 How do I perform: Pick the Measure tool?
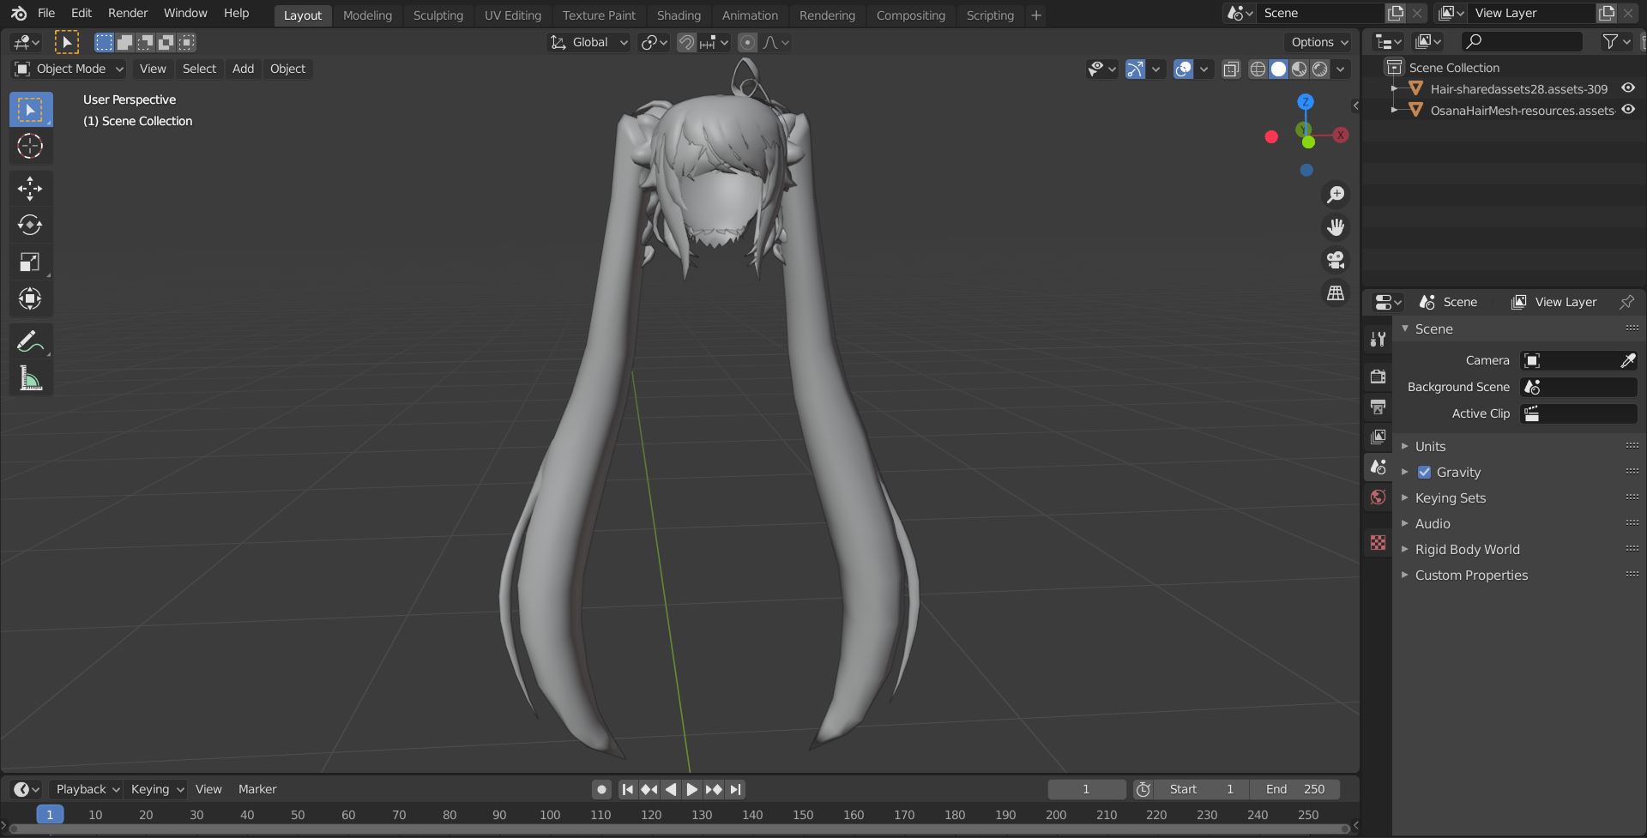pos(30,378)
